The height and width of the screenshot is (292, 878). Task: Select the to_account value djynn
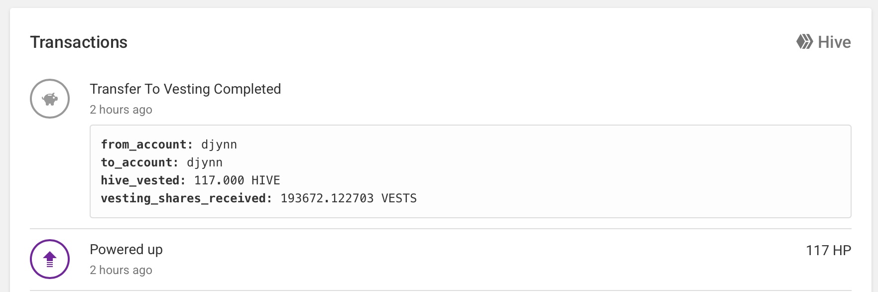205,162
